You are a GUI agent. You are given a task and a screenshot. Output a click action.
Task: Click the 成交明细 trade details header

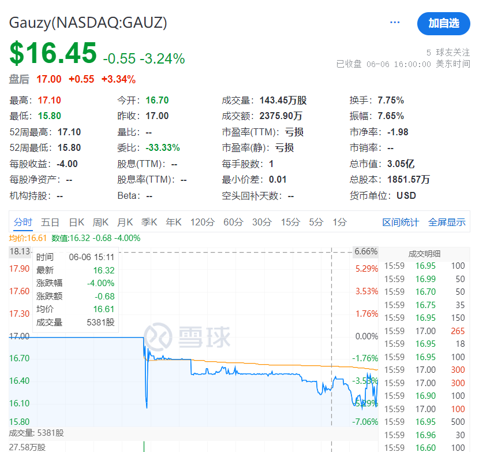click(x=424, y=254)
